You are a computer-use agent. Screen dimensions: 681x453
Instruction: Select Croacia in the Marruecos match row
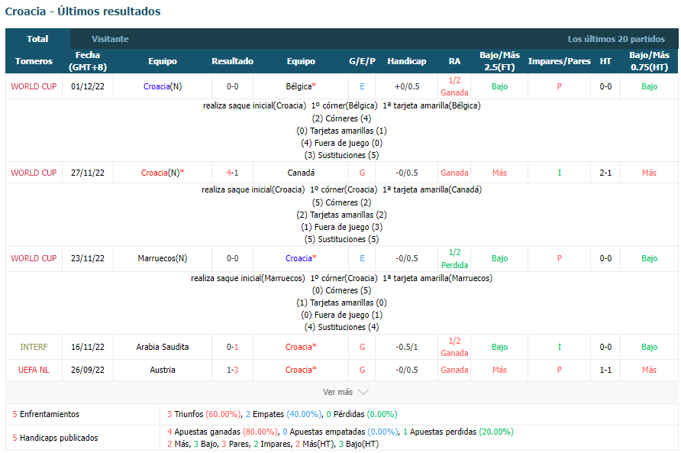click(301, 258)
